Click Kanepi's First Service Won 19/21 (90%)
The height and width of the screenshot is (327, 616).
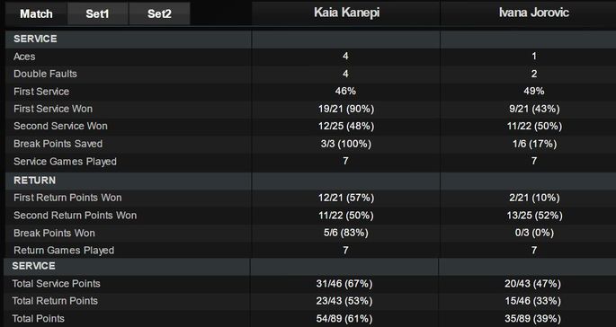346,109
